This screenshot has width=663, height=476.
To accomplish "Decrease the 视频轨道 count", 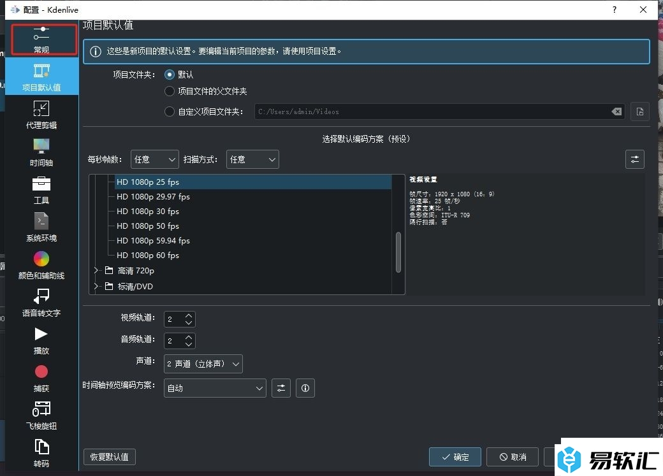I will (x=189, y=323).
